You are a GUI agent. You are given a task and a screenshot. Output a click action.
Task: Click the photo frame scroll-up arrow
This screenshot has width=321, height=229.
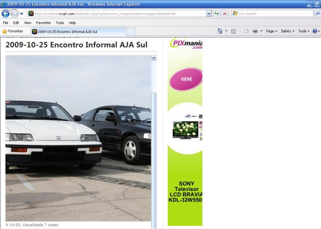coord(154,58)
